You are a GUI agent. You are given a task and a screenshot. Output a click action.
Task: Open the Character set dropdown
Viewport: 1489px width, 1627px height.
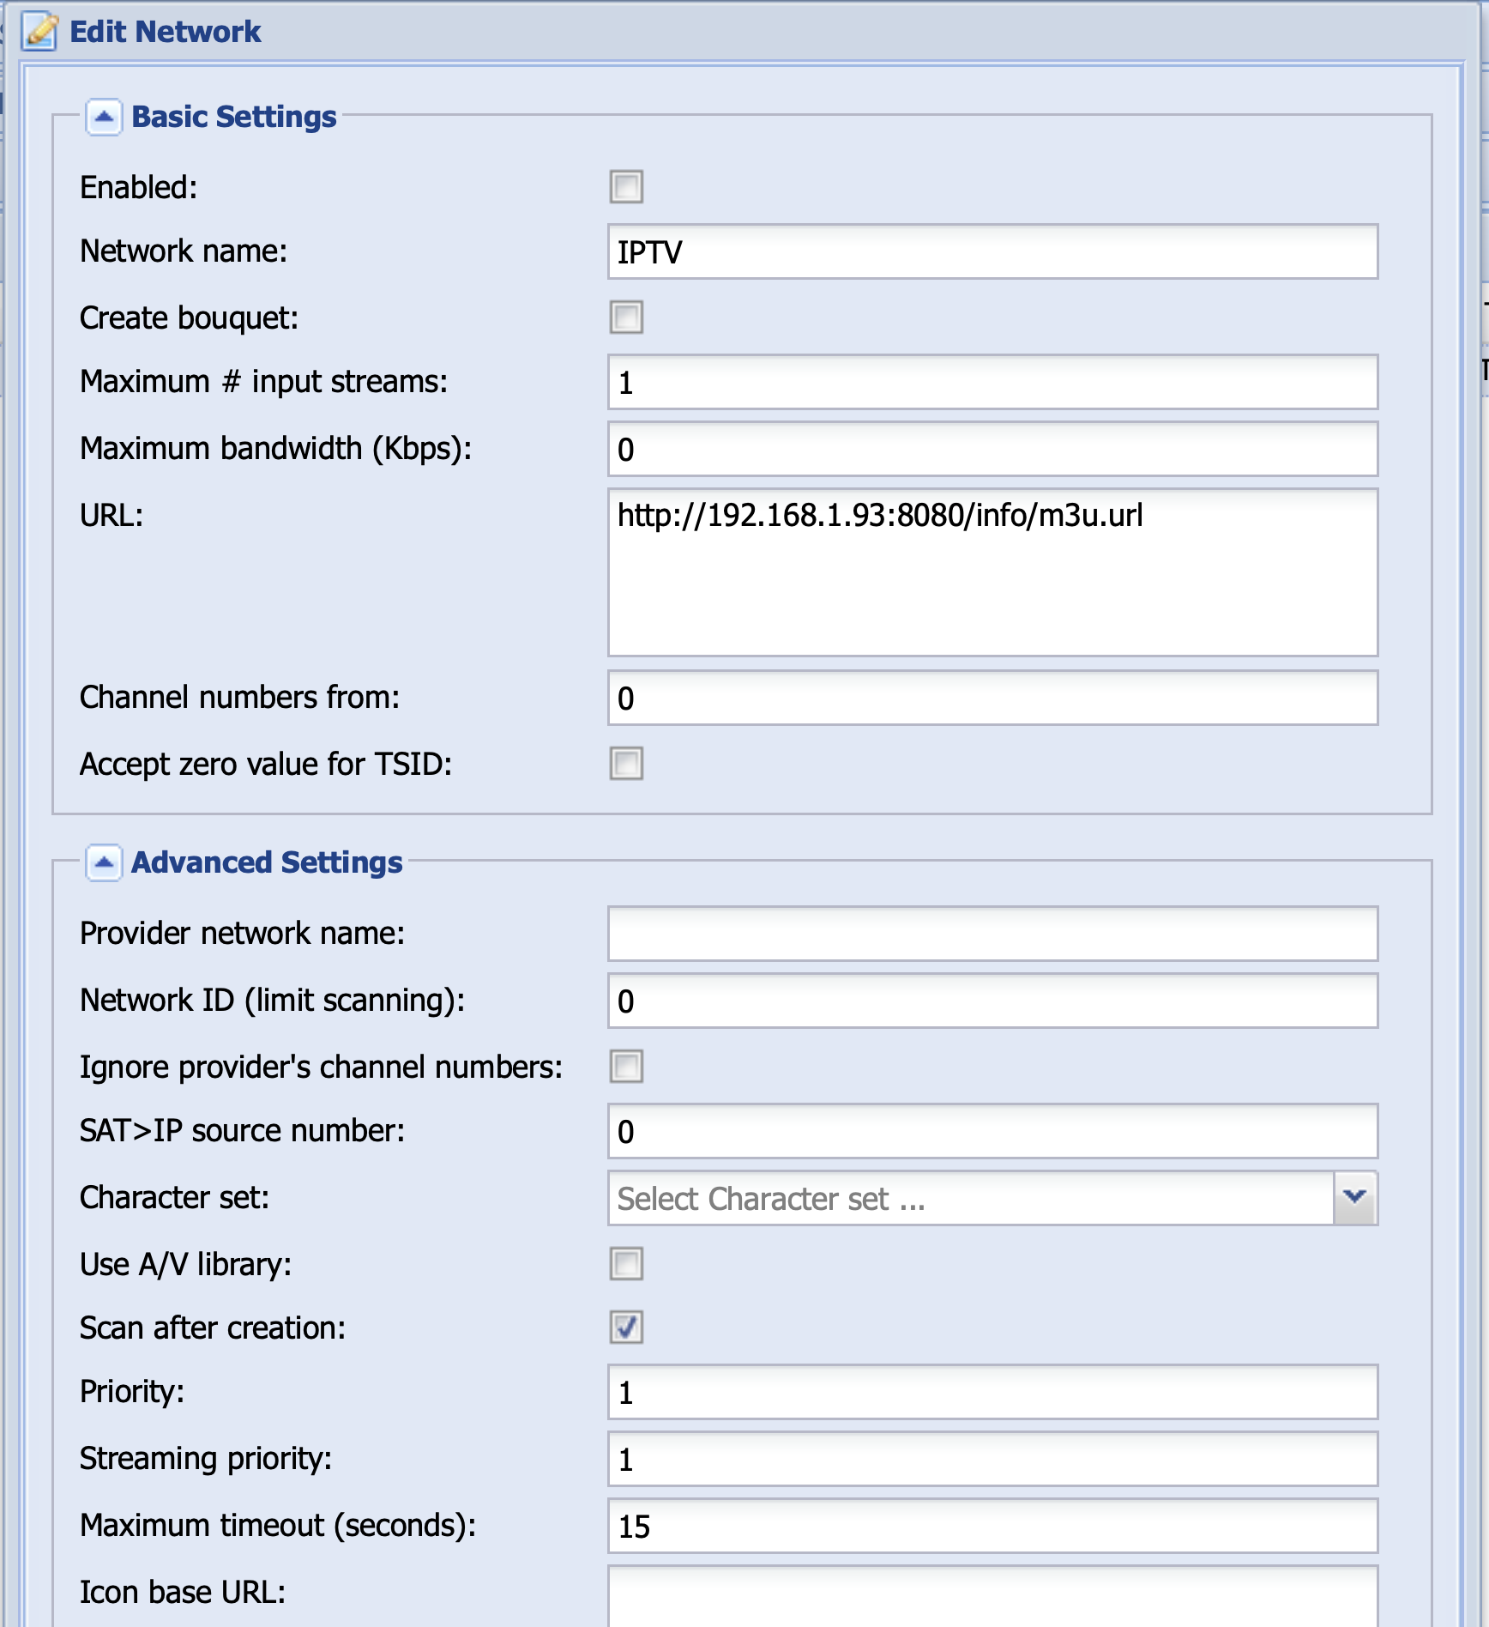[1358, 1197]
